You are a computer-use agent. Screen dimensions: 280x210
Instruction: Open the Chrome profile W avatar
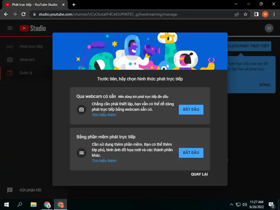[265, 14]
